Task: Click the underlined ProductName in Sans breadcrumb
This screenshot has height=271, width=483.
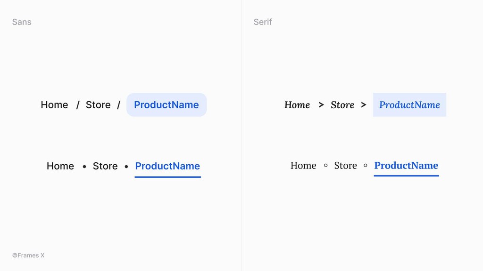Action: pyautogui.click(x=167, y=166)
